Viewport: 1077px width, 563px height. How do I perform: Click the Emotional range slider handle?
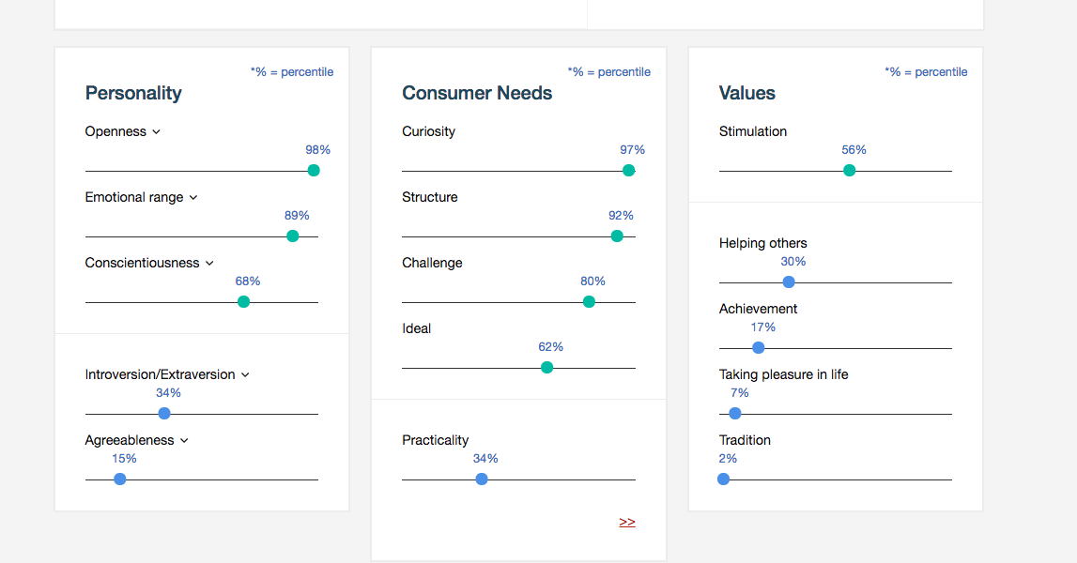(293, 236)
